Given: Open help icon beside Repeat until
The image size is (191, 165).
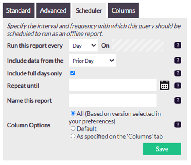Looking at the screenshot, I should 178,86.
